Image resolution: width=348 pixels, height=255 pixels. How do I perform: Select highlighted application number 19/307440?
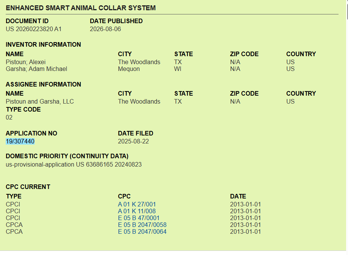[x=20, y=142]
